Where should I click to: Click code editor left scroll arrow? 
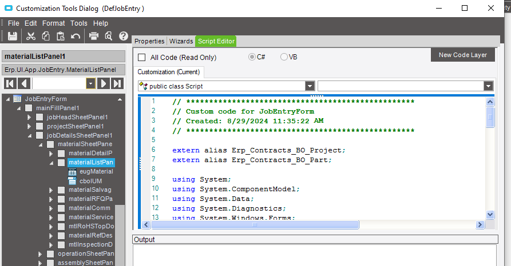146,225
